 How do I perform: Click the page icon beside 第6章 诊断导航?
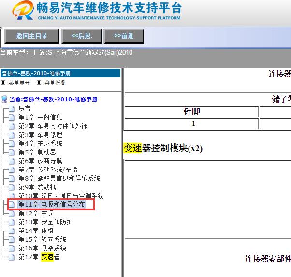12,161
